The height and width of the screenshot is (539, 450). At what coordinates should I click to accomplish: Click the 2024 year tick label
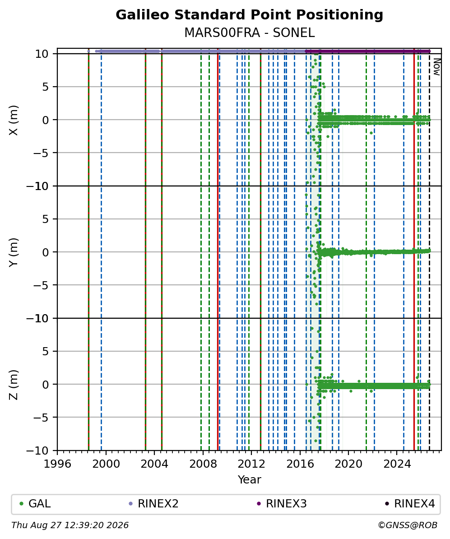point(397,464)
